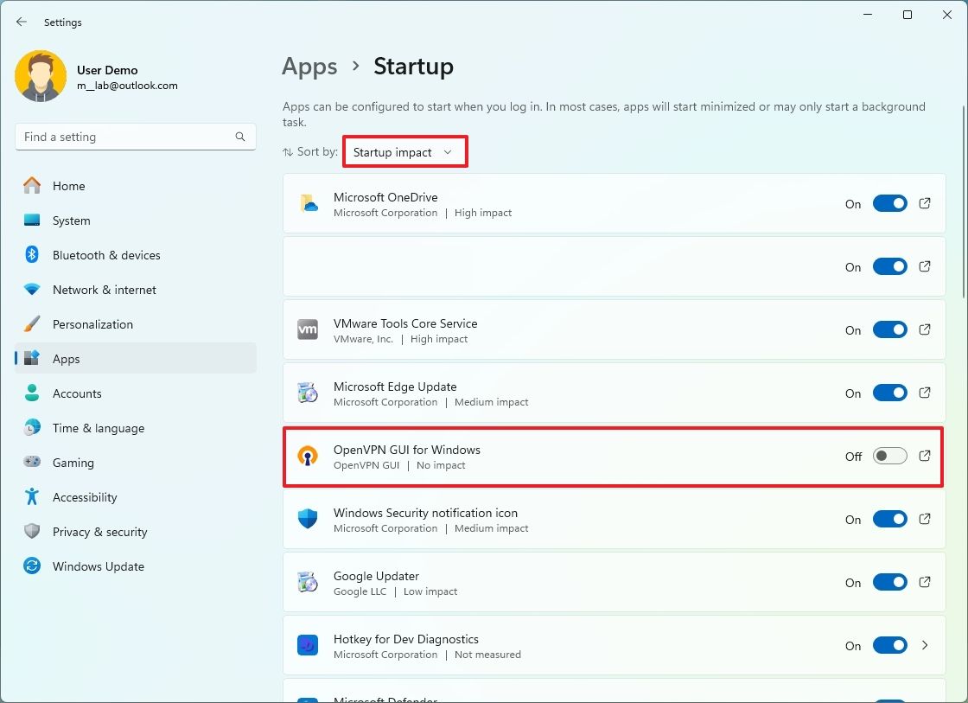The image size is (968, 703).
Task: Click the Google Updater gear icon
Action: point(307,582)
